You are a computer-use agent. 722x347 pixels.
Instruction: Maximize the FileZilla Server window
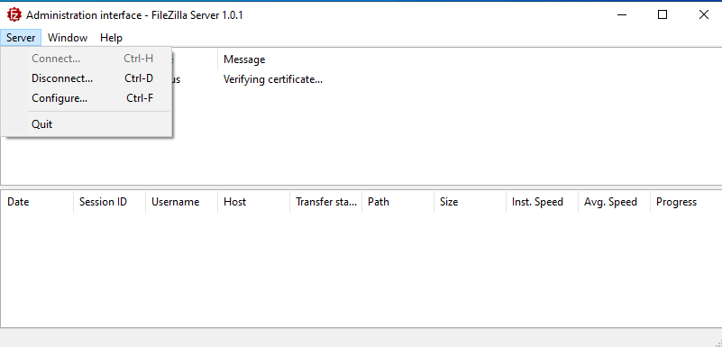pos(663,15)
